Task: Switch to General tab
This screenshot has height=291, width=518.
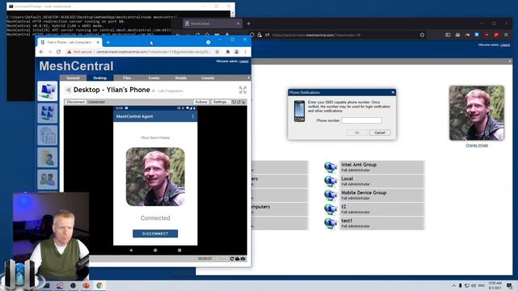Action: [x=73, y=78]
